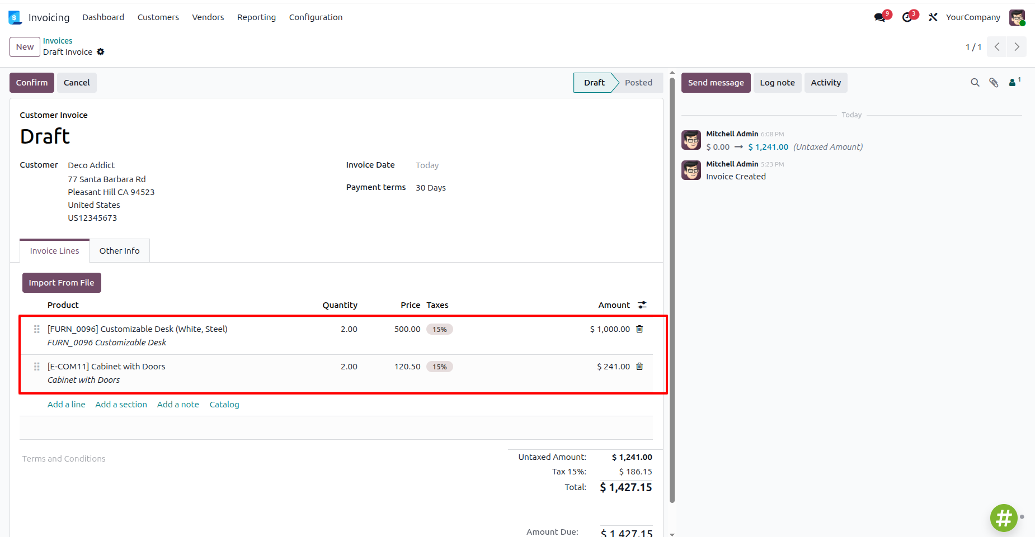This screenshot has width=1035, height=537.
Task: Open the 15% tax tag on Customizable Desk line
Action: point(440,329)
